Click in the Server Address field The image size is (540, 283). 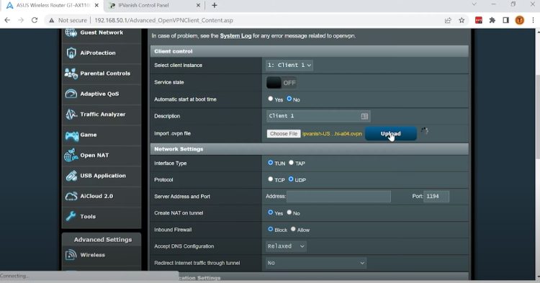click(x=338, y=197)
